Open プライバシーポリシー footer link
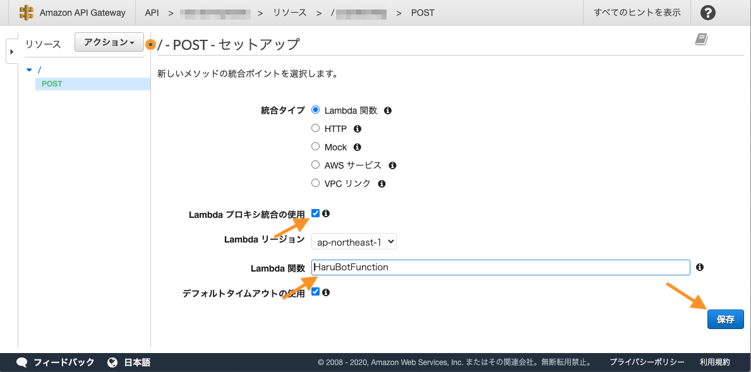The height and width of the screenshot is (372, 751). 647,363
